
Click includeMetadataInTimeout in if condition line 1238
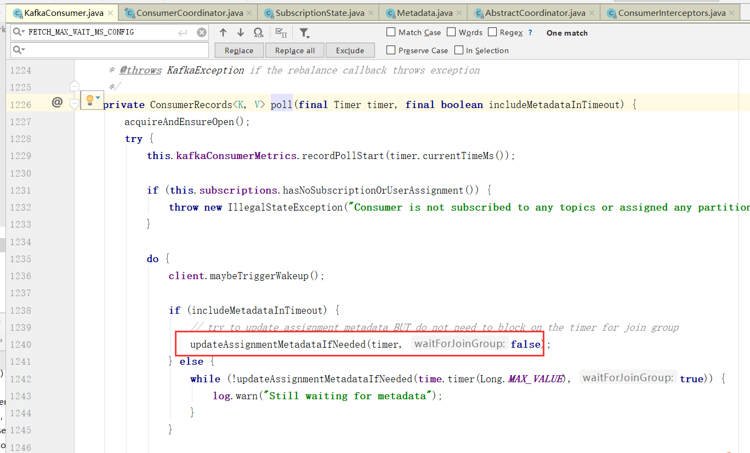tap(258, 310)
